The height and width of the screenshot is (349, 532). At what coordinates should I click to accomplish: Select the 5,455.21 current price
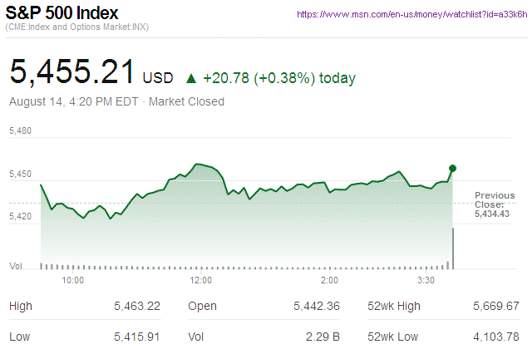pyautogui.click(x=71, y=72)
